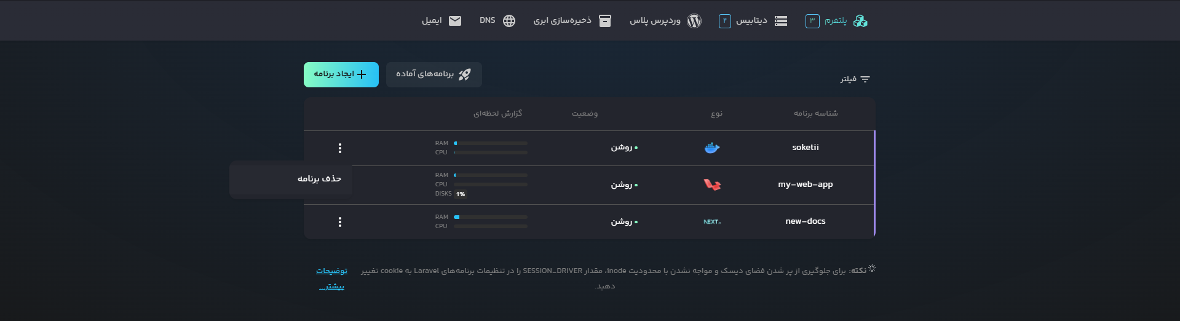Open the three-dot menu for soketii
Viewport: 1180px width, 321px height.
coord(340,148)
